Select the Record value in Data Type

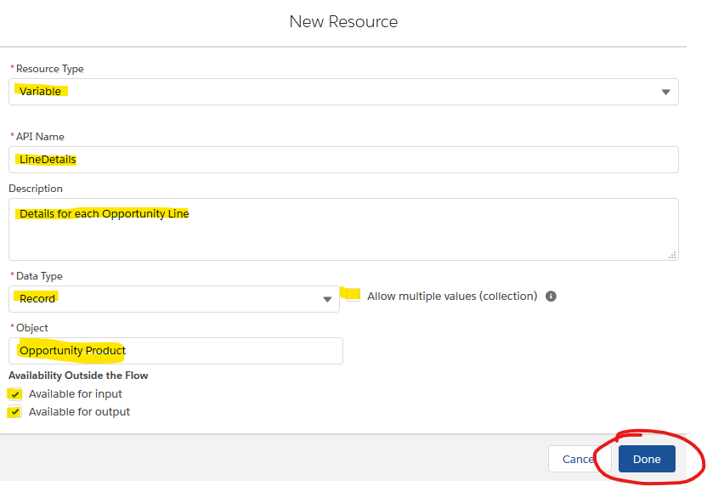click(x=37, y=298)
